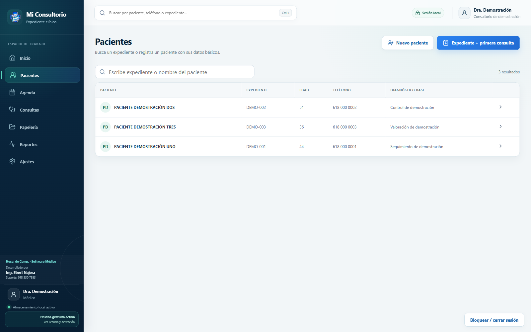
Task: Open the Consultas section
Action: (x=42, y=110)
